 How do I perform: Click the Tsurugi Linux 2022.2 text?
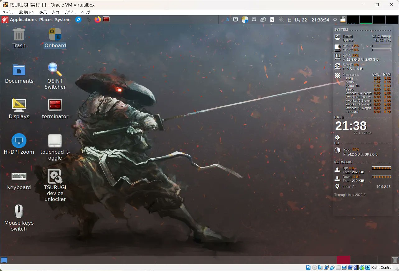point(350,195)
